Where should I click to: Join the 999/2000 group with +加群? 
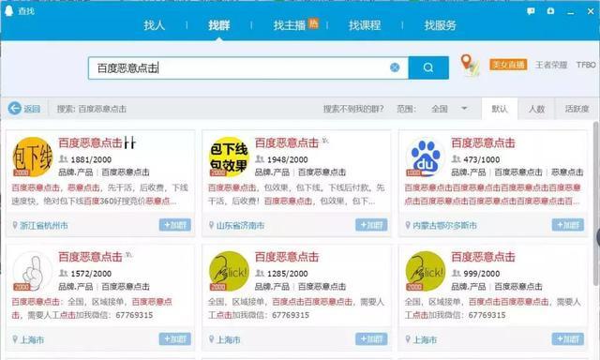point(568,338)
